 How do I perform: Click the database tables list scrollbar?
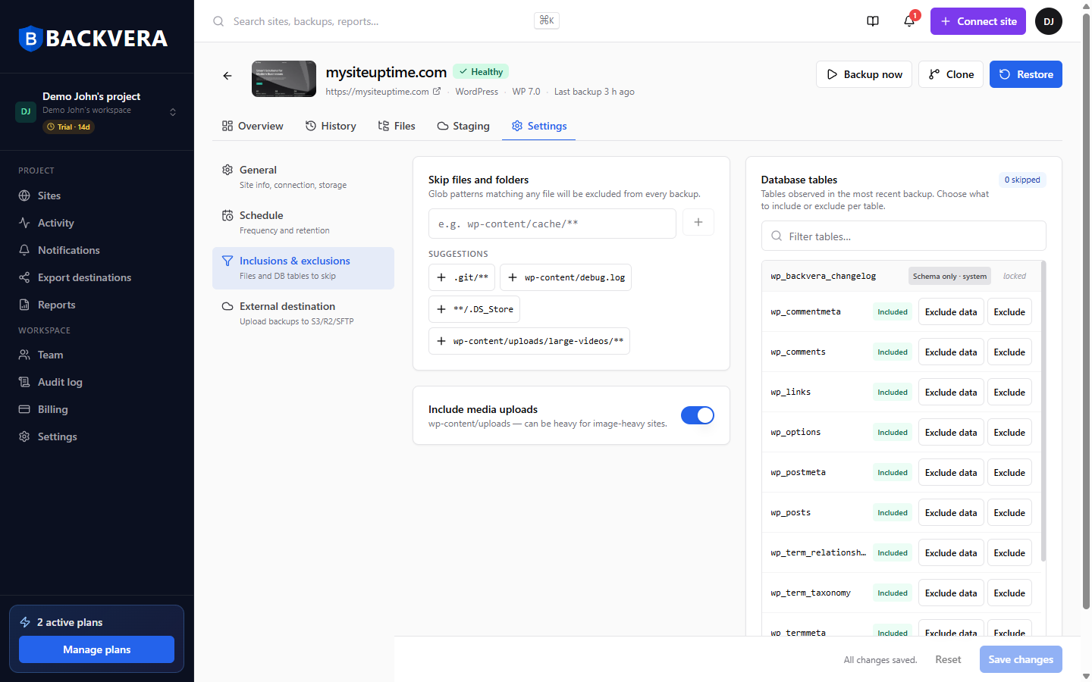[x=1044, y=411]
